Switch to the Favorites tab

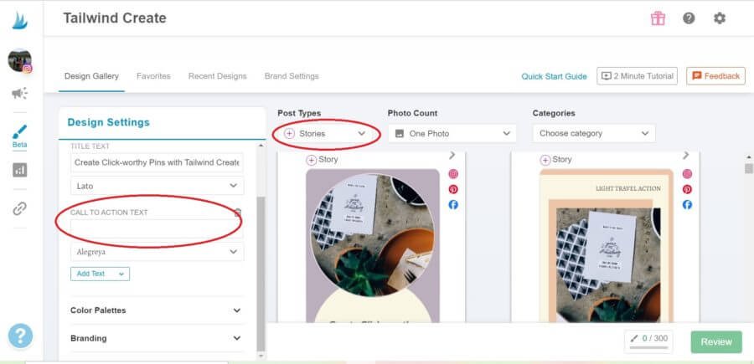[153, 76]
